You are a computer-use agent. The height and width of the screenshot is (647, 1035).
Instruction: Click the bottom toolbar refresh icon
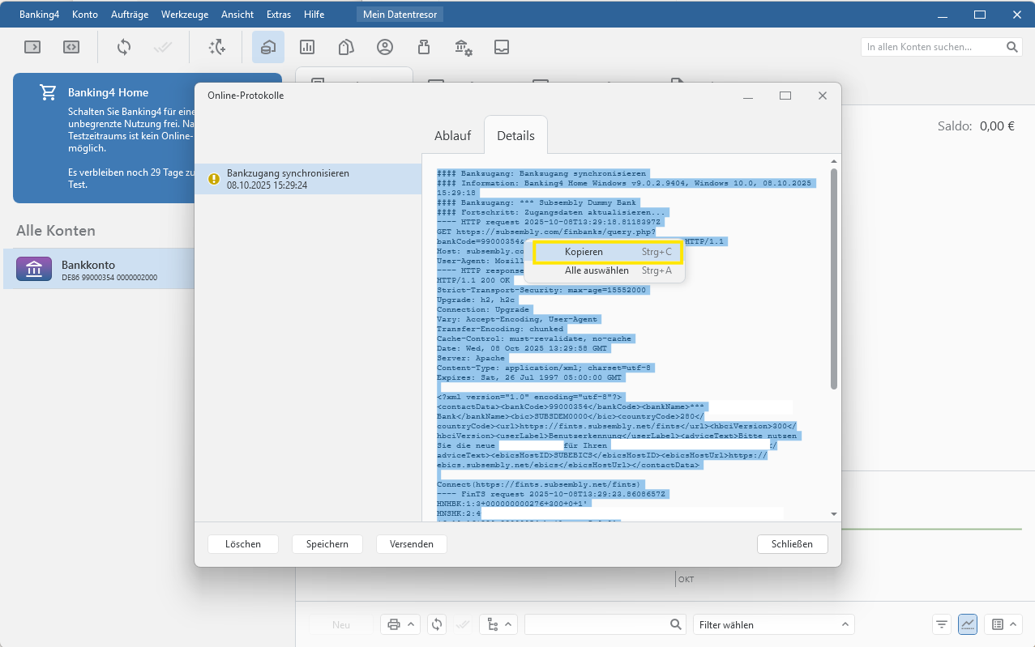click(x=437, y=624)
